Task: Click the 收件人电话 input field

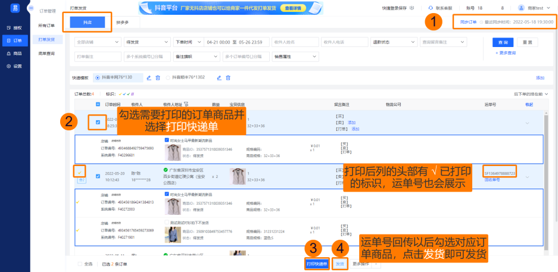Action: pos(344,42)
